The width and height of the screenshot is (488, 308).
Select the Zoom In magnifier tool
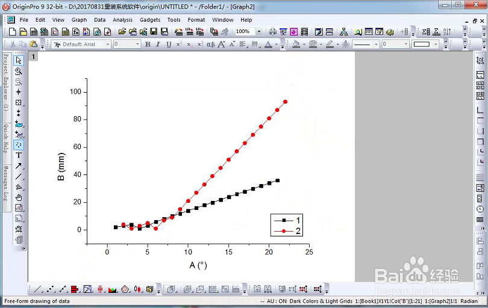19,71
